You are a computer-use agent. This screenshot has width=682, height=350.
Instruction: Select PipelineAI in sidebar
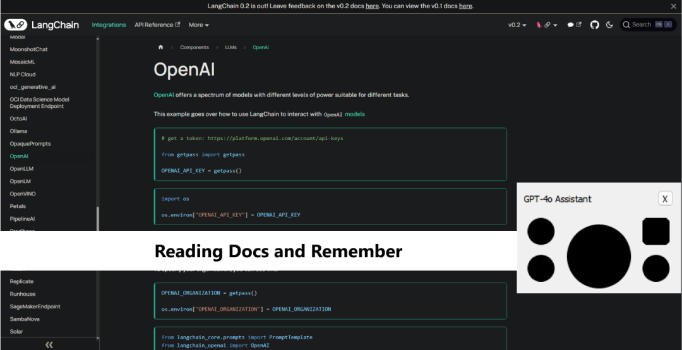(x=22, y=219)
